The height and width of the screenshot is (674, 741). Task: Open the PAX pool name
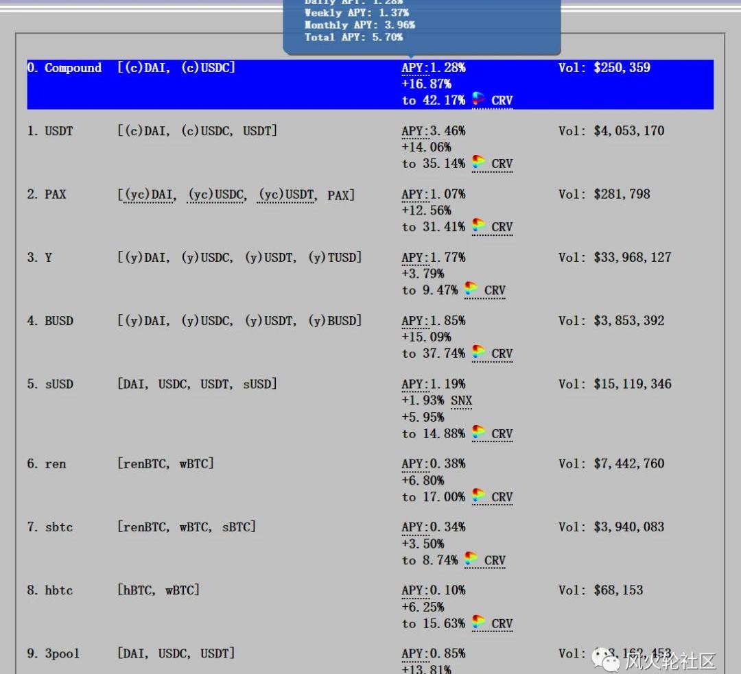(x=56, y=194)
